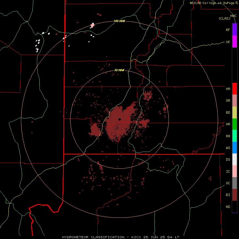The height and width of the screenshot is (239, 239).
Task: Click the GC legend label
Action: [228, 183]
